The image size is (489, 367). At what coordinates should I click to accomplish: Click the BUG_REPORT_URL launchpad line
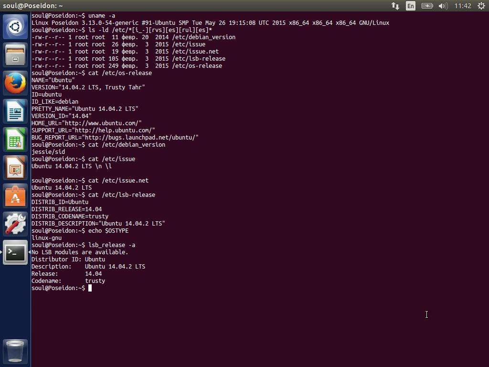point(115,138)
